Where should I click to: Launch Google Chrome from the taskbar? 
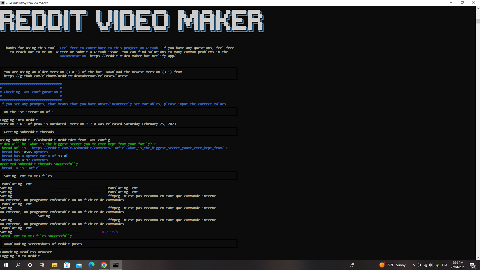pyautogui.click(x=103, y=265)
